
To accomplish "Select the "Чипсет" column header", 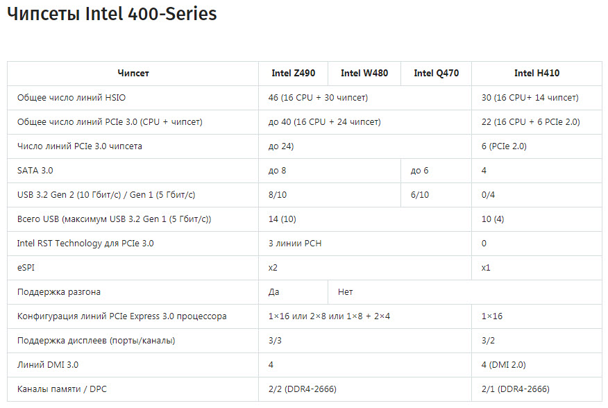I will [133, 74].
